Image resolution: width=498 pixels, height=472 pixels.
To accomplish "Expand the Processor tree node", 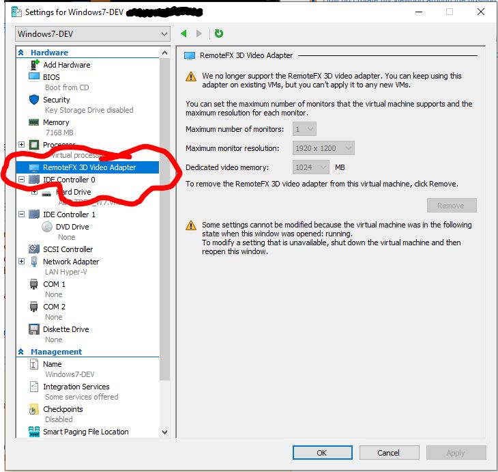I will [21, 144].
